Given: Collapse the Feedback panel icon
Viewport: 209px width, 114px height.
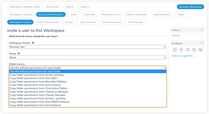Looking at the screenshot, I should click(x=202, y=43).
